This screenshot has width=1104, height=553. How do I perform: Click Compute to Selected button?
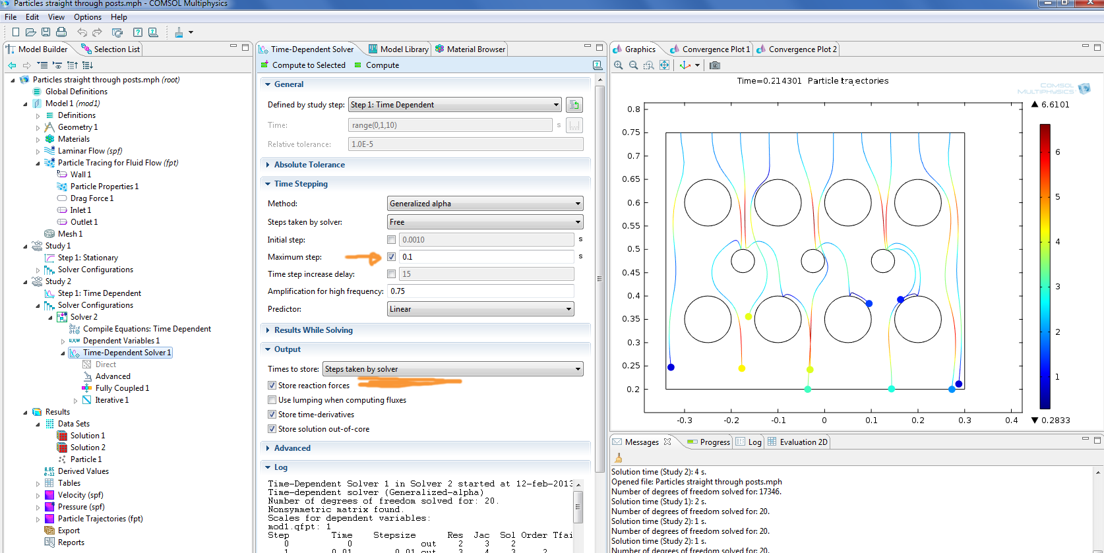click(303, 65)
